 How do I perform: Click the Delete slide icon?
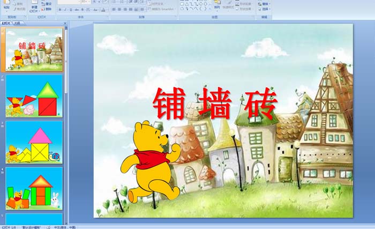(x=47, y=9)
